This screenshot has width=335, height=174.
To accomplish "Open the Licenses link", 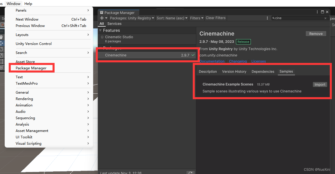I will [x=259, y=61].
